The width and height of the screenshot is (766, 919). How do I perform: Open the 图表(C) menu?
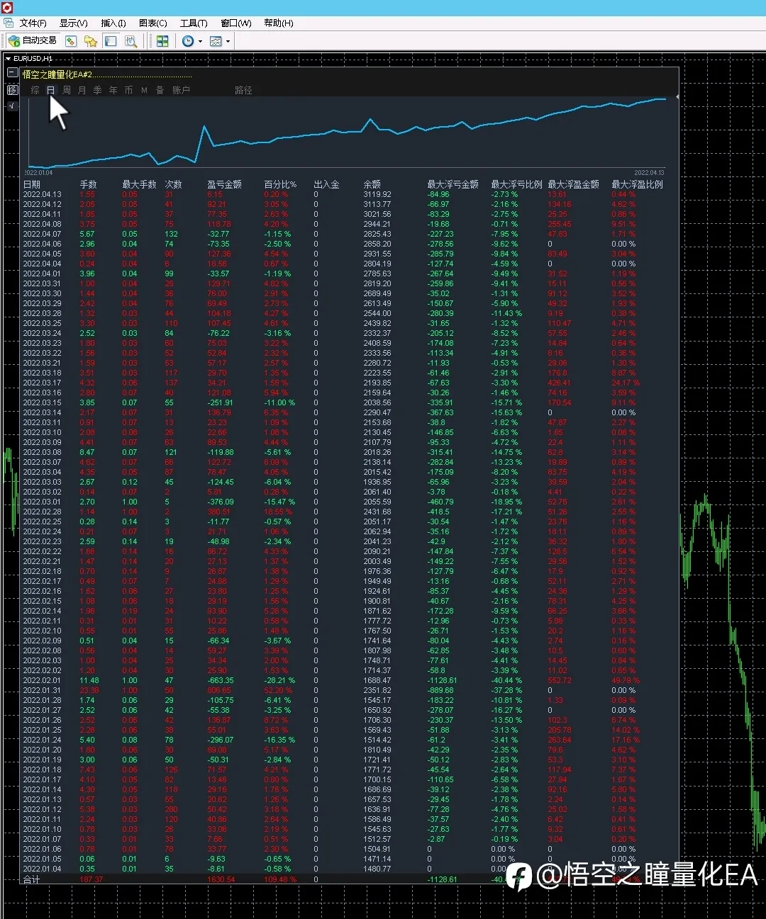tap(152, 23)
